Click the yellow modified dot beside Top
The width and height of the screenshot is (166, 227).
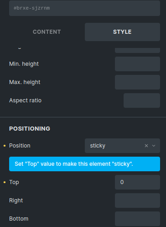tap(5, 182)
